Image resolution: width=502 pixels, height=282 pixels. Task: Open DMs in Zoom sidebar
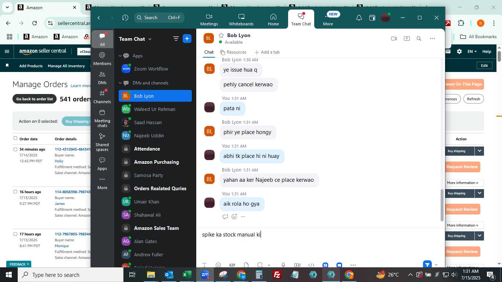pos(102,78)
